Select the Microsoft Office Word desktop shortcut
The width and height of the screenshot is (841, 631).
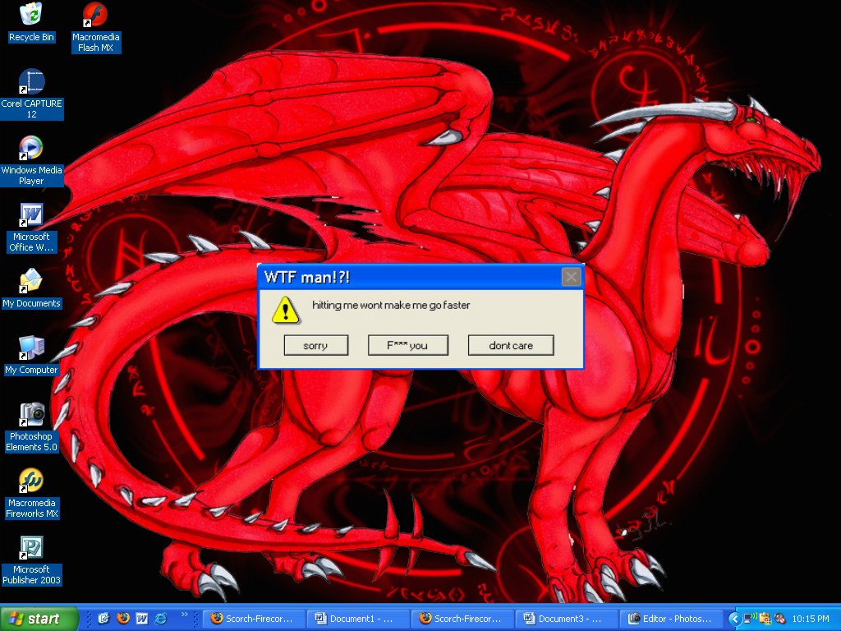click(x=32, y=227)
